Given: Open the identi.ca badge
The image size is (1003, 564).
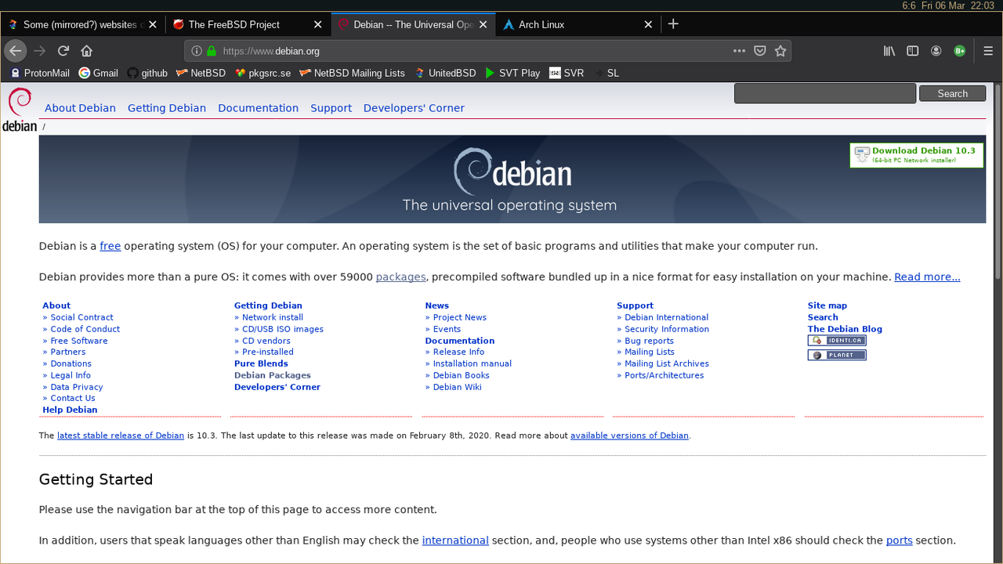Looking at the screenshot, I should [x=837, y=341].
